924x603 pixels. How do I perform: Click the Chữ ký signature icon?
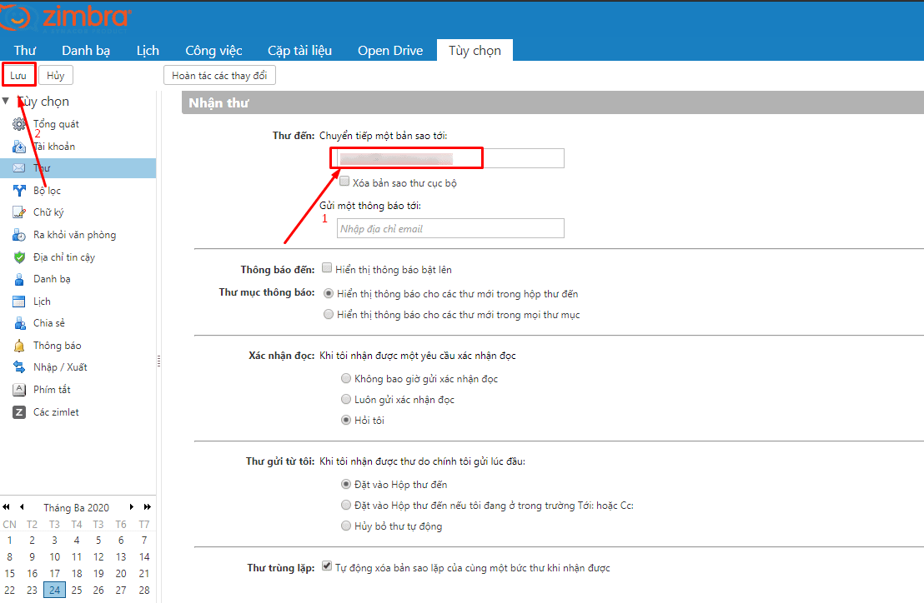pos(19,212)
